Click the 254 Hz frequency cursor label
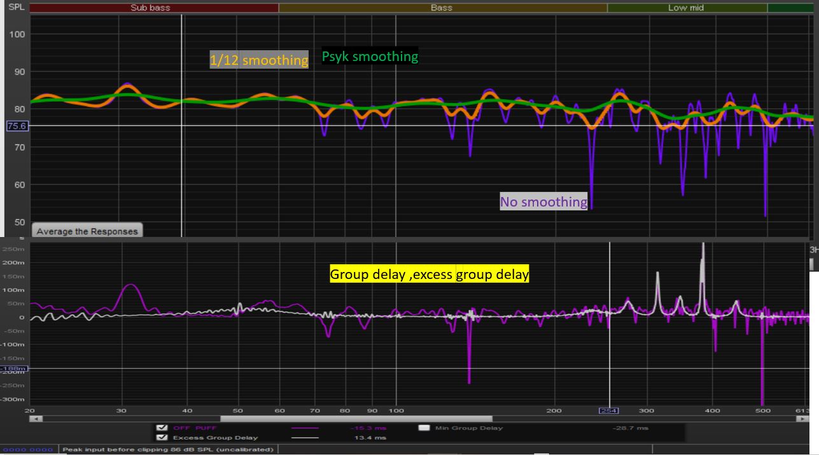Screen dimensions: 819x455 pyautogui.click(x=609, y=411)
